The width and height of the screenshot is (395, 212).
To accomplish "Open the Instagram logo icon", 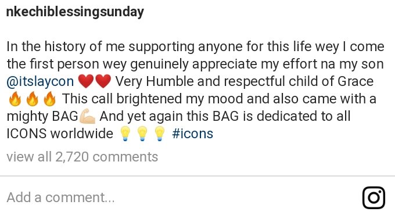I will (x=374, y=197).
